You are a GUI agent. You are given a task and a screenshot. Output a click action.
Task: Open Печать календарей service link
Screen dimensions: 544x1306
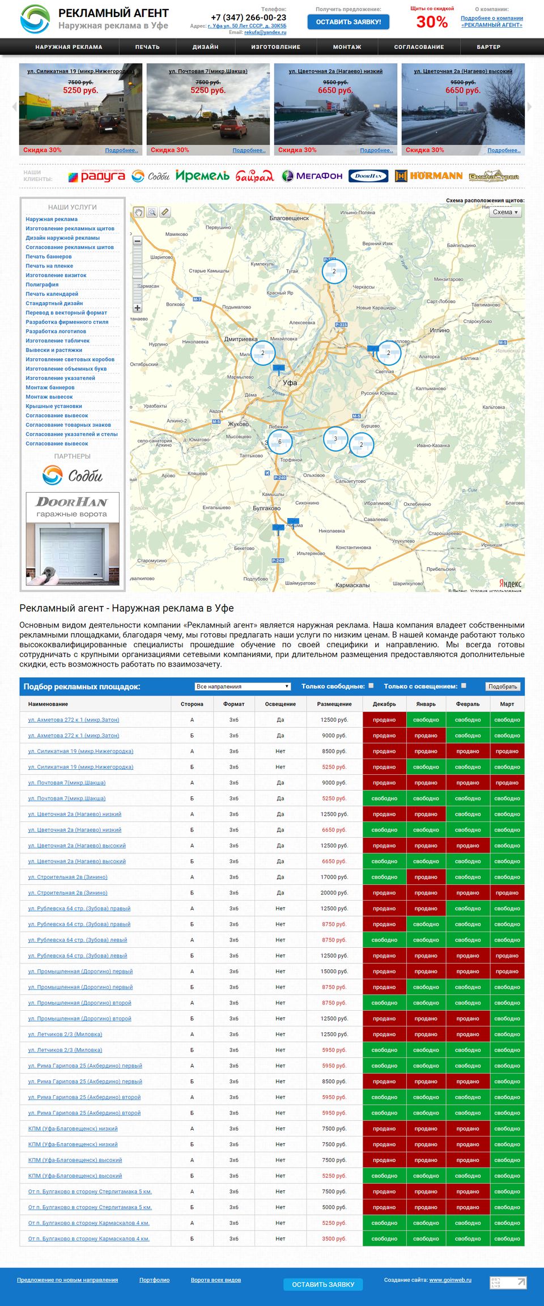52,294
